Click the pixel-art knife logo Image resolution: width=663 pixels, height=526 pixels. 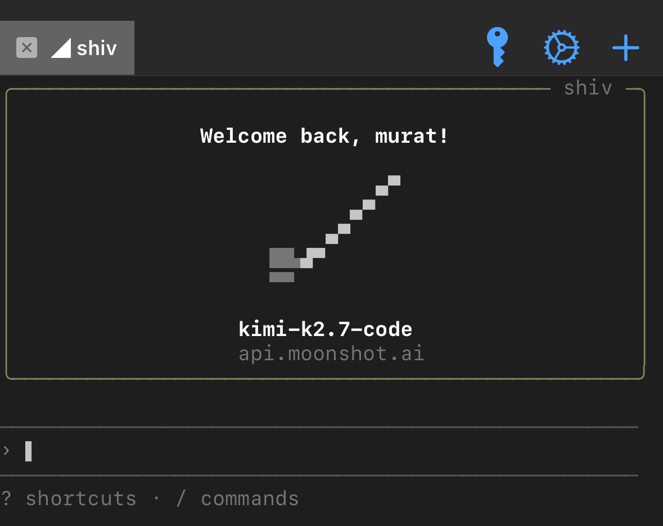(x=335, y=229)
